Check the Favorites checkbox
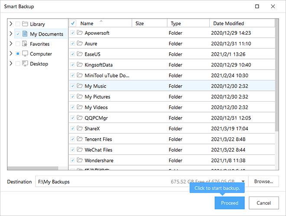286x216 pixels. pos(17,44)
